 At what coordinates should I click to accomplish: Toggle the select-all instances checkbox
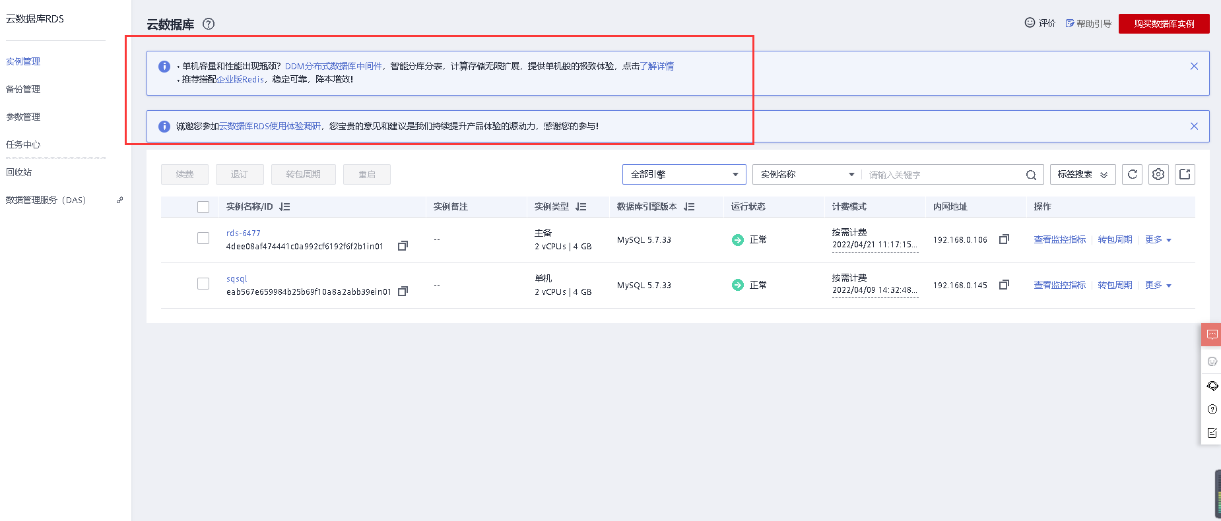click(x=203, y=207)
